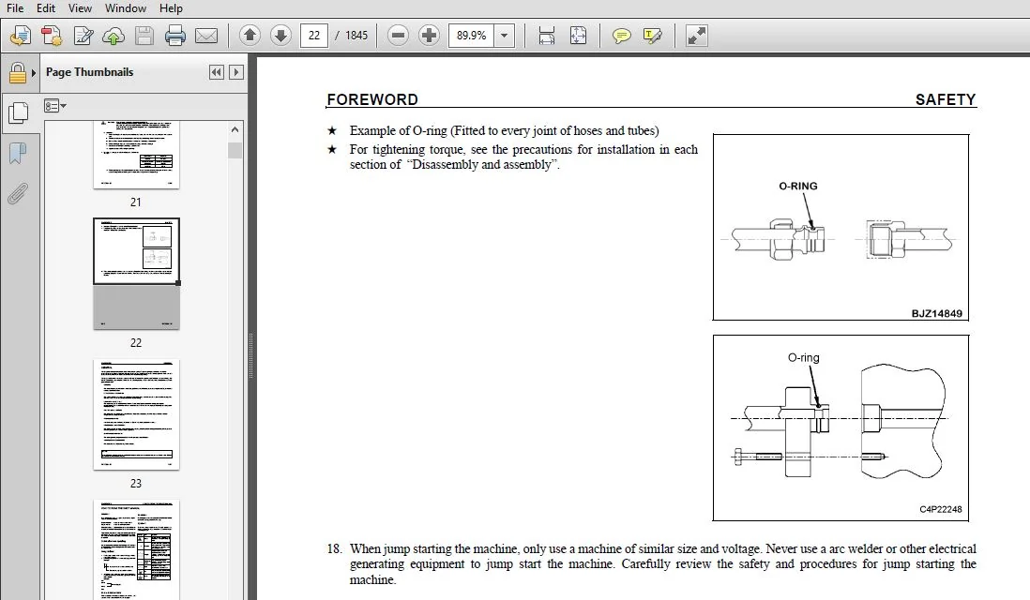Click the zoom value field 89.9%
This screenshot has height=600, width=1030.
(x=472, y=36)
